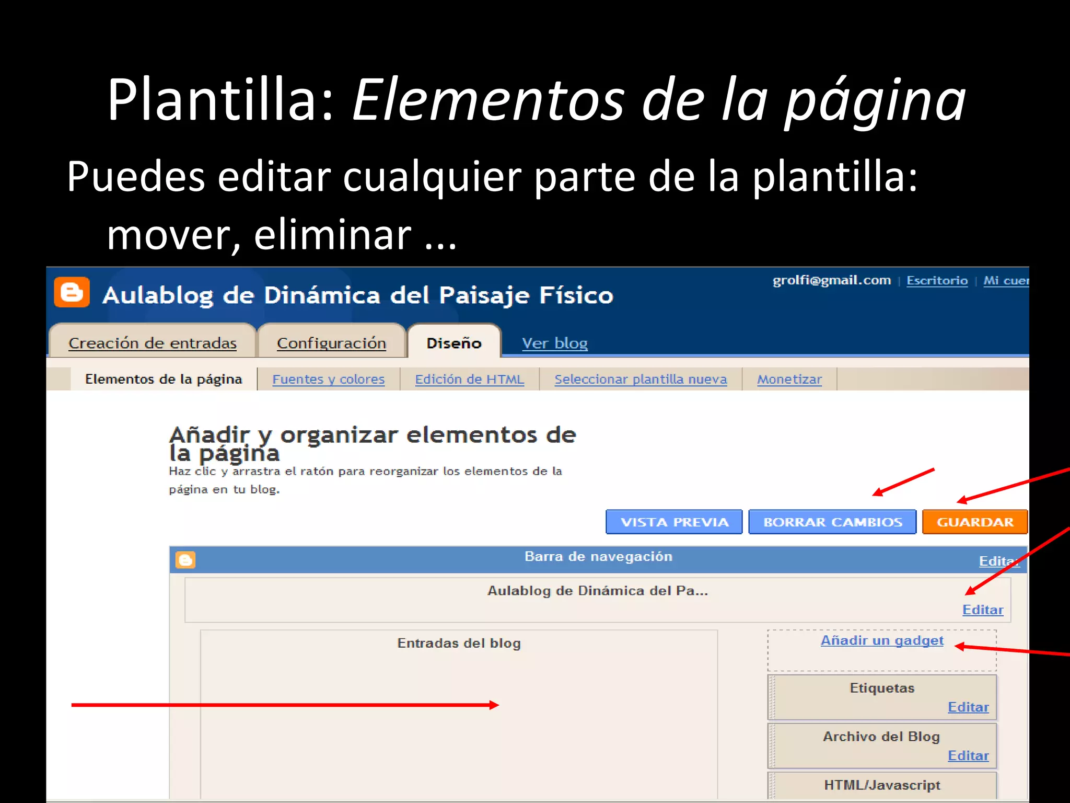Select the Diseño tab
This screenshot has height=803, width=1070.
pos(453,343)
